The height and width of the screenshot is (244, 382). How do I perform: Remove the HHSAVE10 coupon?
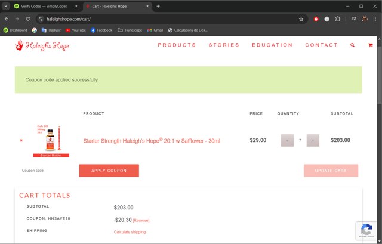tap(141, 220)
